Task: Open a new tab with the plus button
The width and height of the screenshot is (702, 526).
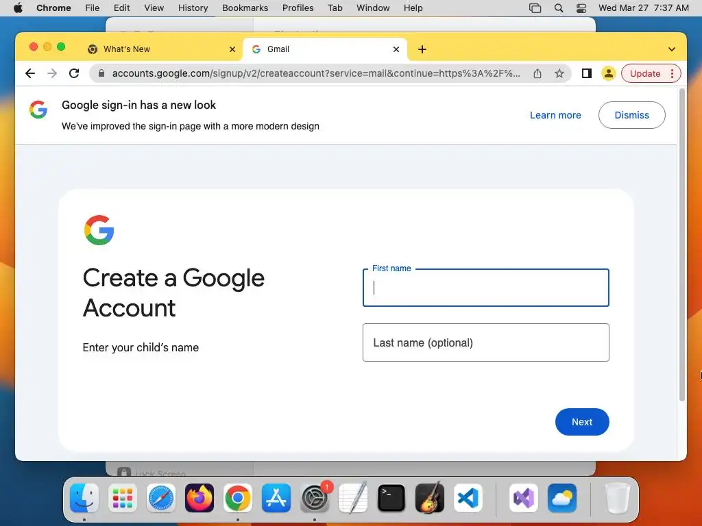Action: coord(422,49)
